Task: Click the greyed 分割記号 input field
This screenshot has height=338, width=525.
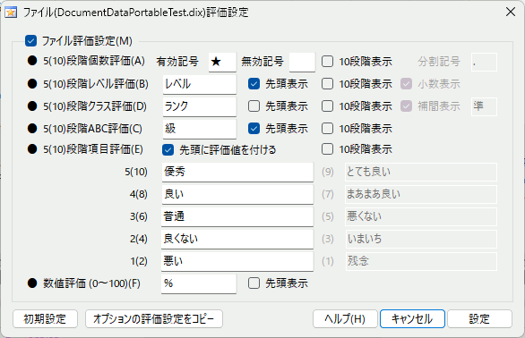Action: 484,62
